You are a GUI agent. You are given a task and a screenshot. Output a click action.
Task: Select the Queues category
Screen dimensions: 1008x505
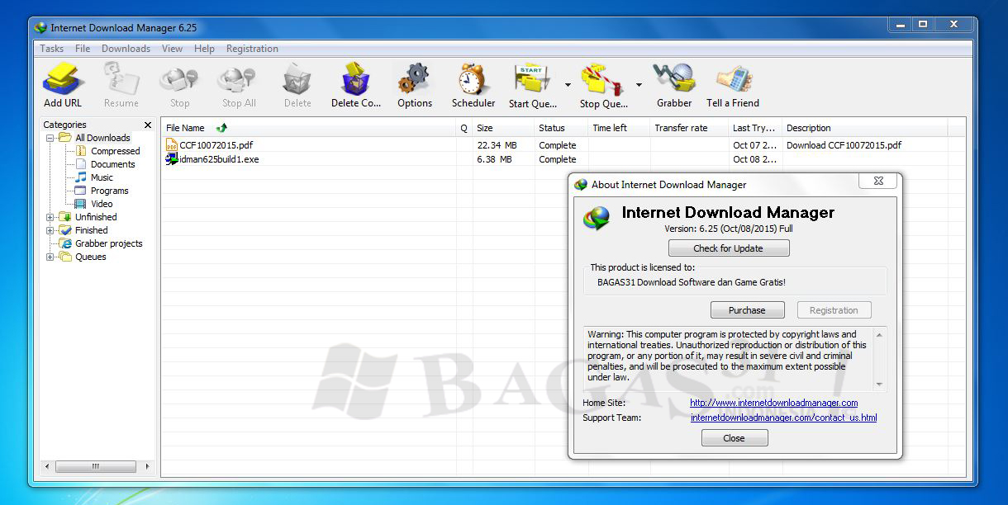click(90, 257)
